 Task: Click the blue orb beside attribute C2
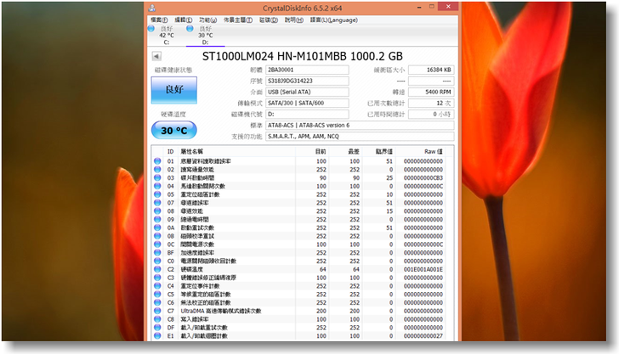pyautogui.click(x=157, y=269)
